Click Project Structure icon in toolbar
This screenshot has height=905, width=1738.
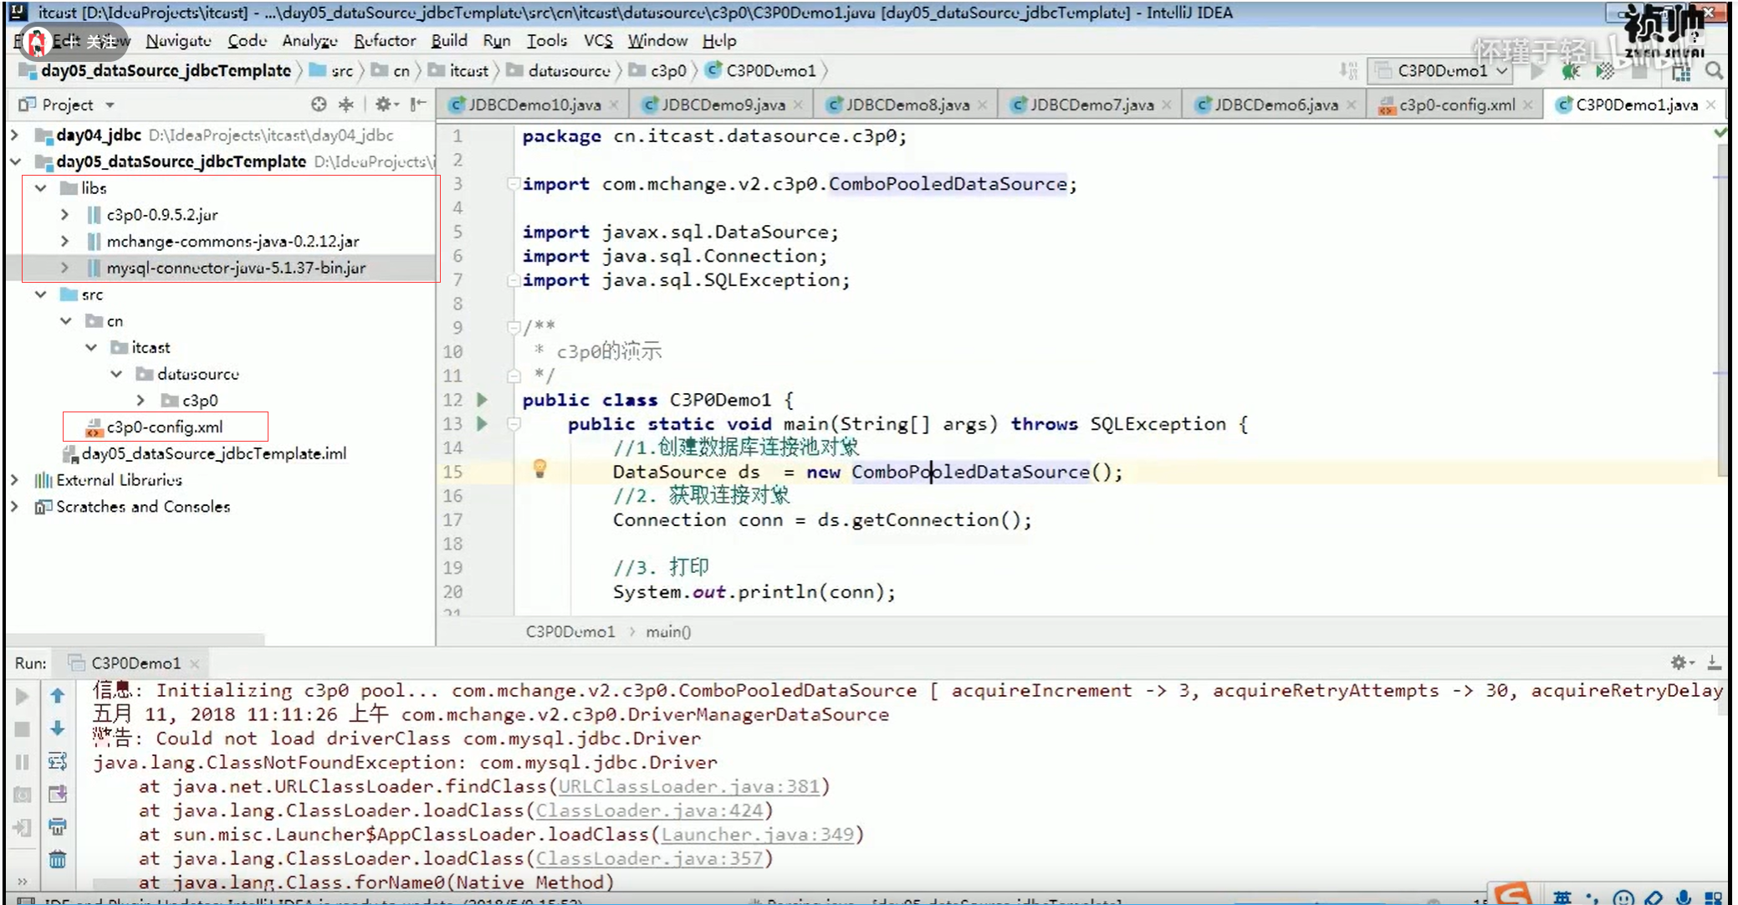[x=1681, y=71]
